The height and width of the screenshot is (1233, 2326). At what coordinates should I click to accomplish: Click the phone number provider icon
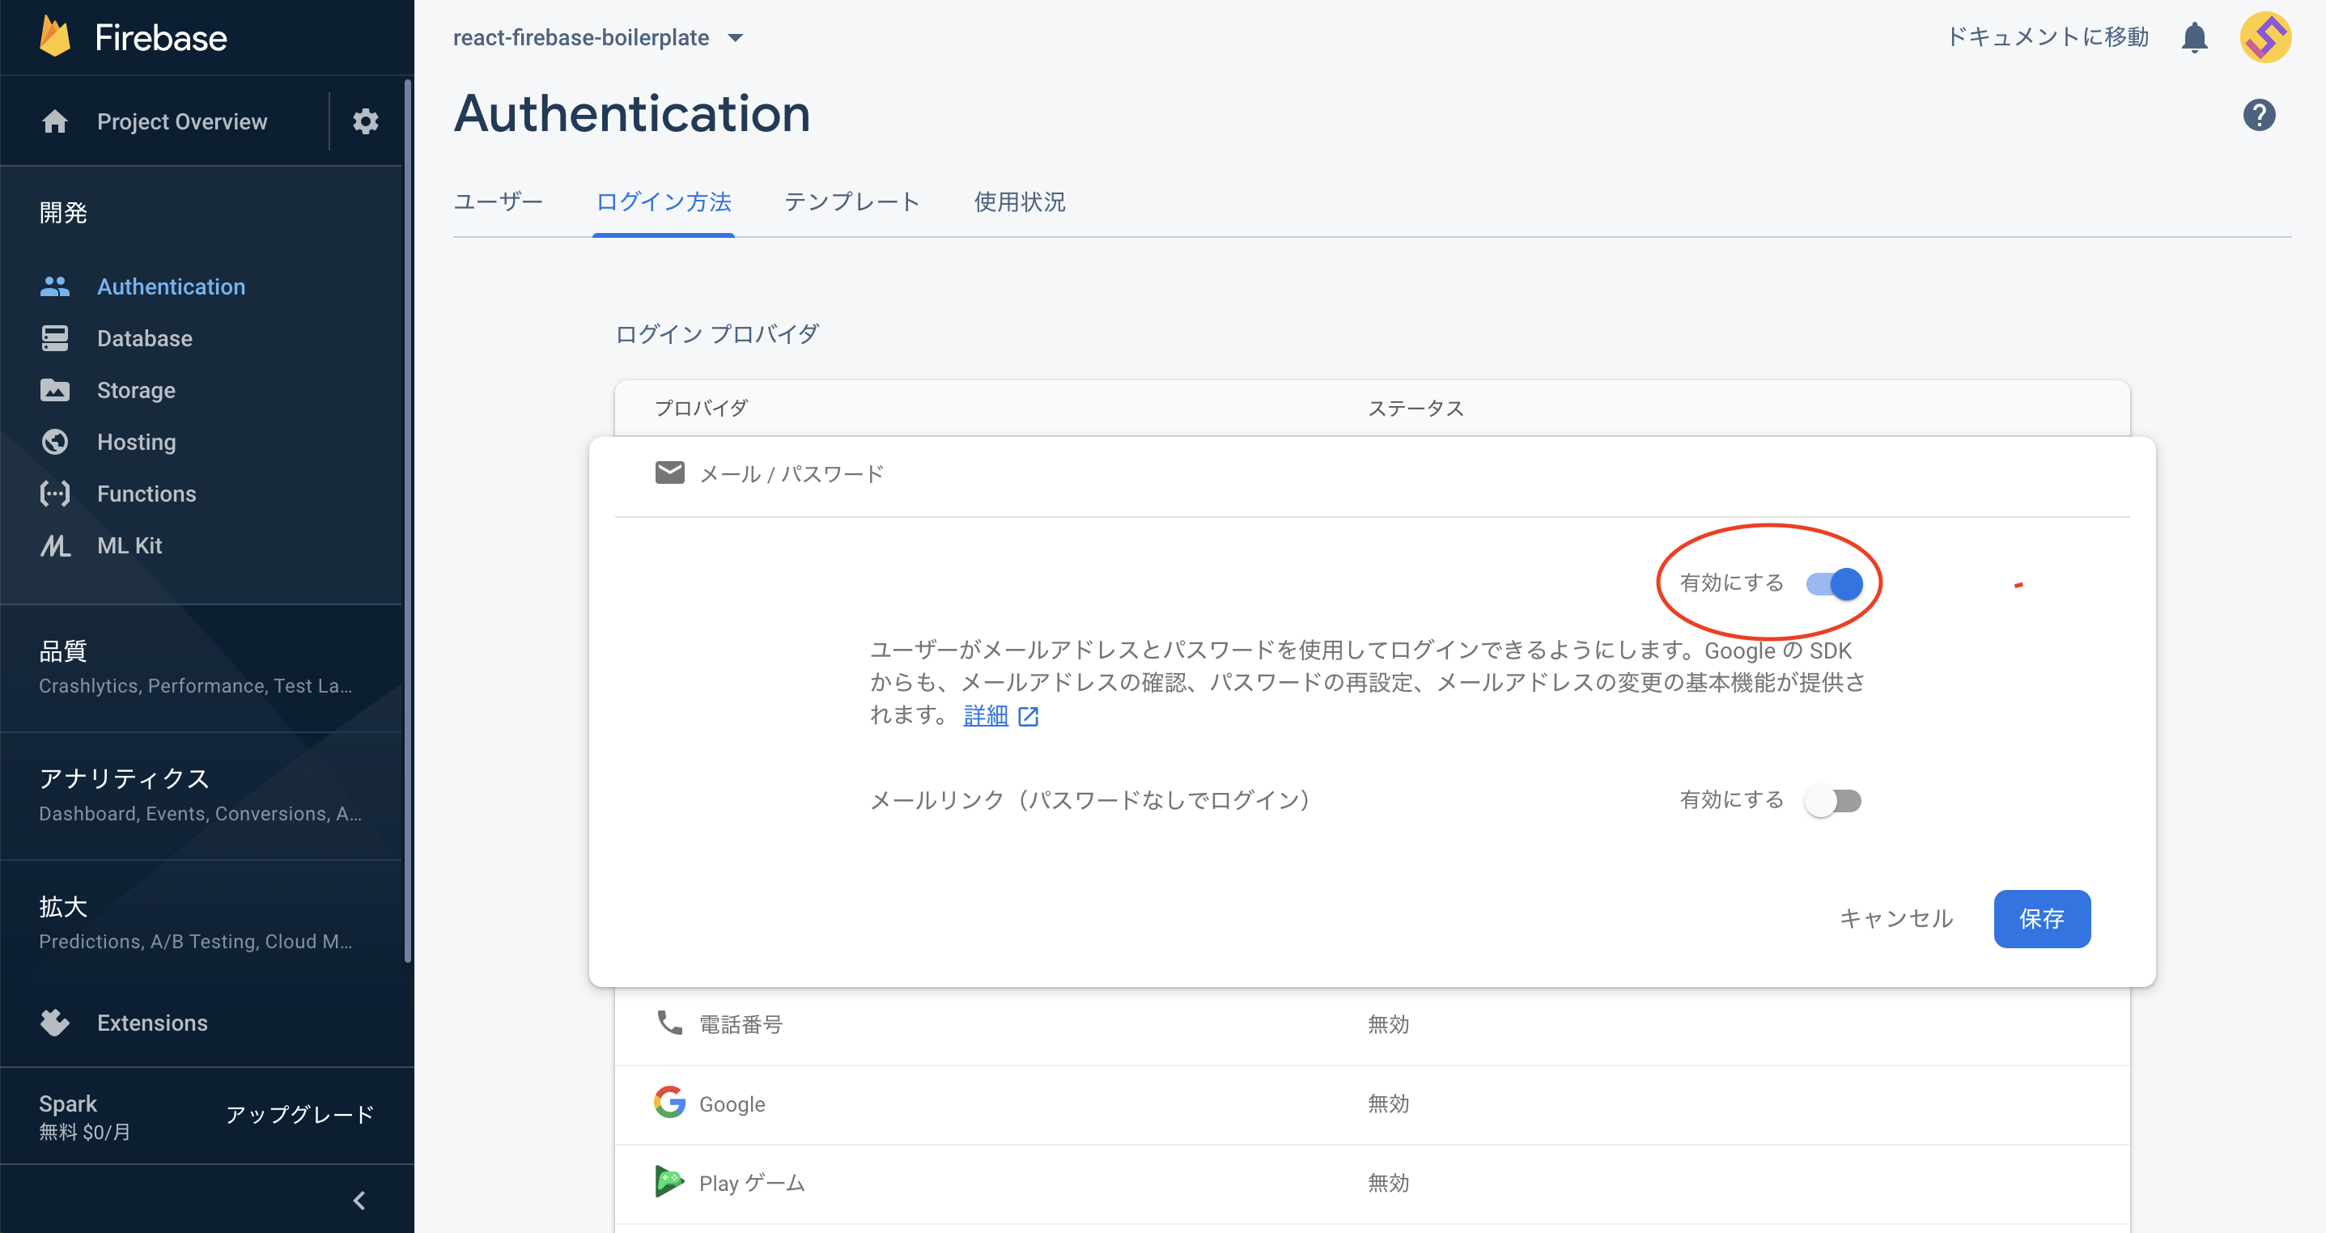pyautogui.click(x=670, y=1023)
